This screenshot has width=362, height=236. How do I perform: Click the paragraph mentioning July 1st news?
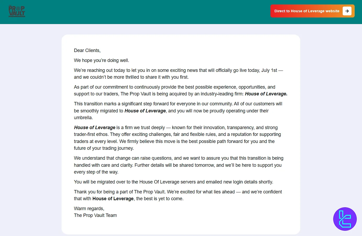(178, 74)
